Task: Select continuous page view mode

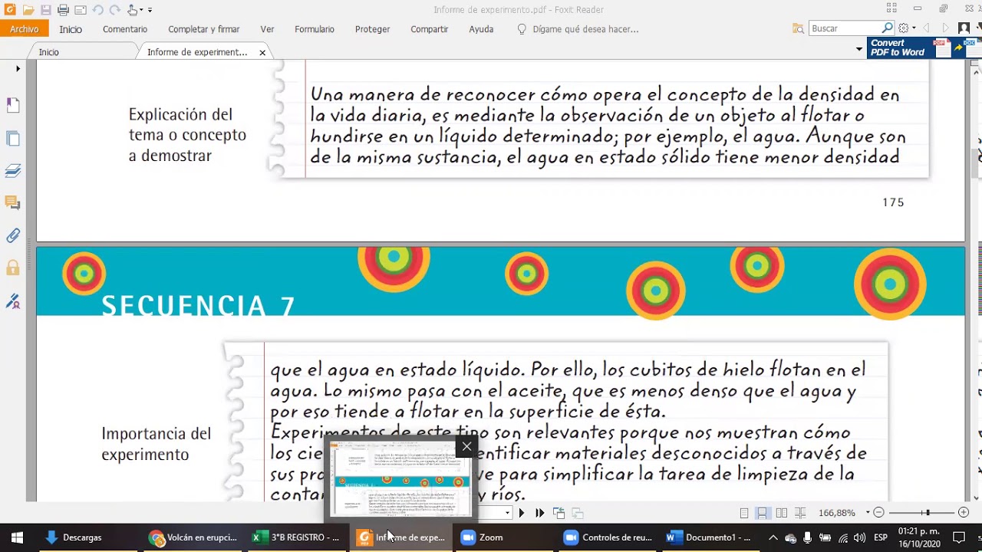Action: pyautogui.click(x=763, y=513)
